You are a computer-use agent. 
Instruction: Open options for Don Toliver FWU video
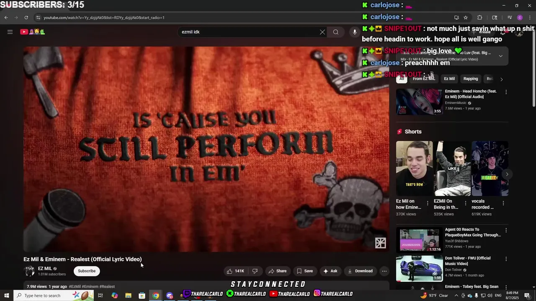click(506, 259)
